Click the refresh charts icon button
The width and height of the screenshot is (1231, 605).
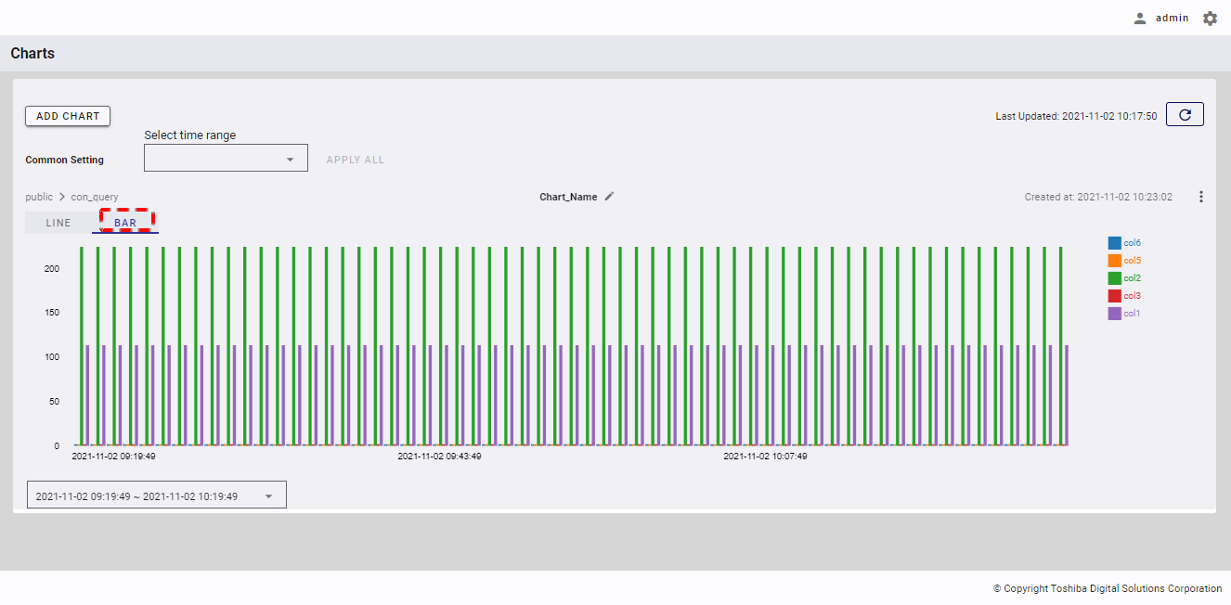[1185, 114]
